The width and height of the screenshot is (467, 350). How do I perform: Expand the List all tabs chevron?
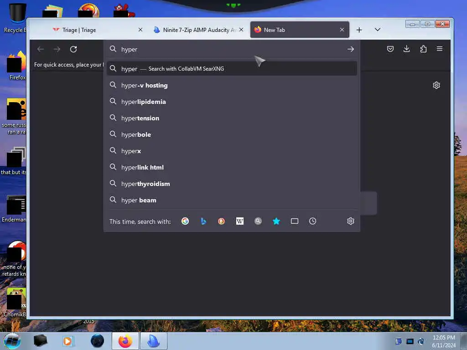pyautogui.click(x=377, y=30)
